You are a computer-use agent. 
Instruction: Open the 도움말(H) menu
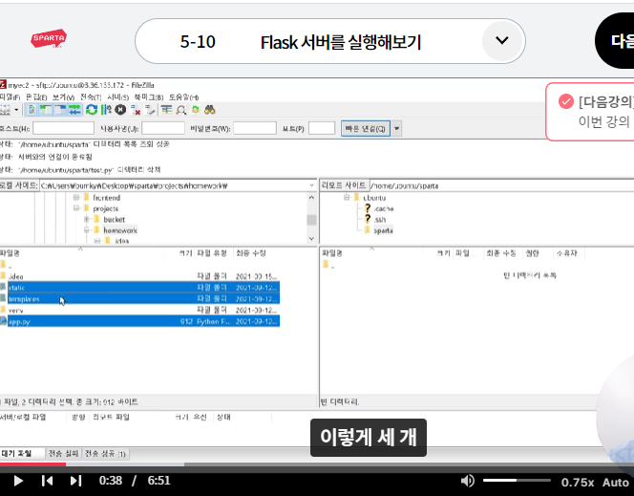click(x=183, y=97)
